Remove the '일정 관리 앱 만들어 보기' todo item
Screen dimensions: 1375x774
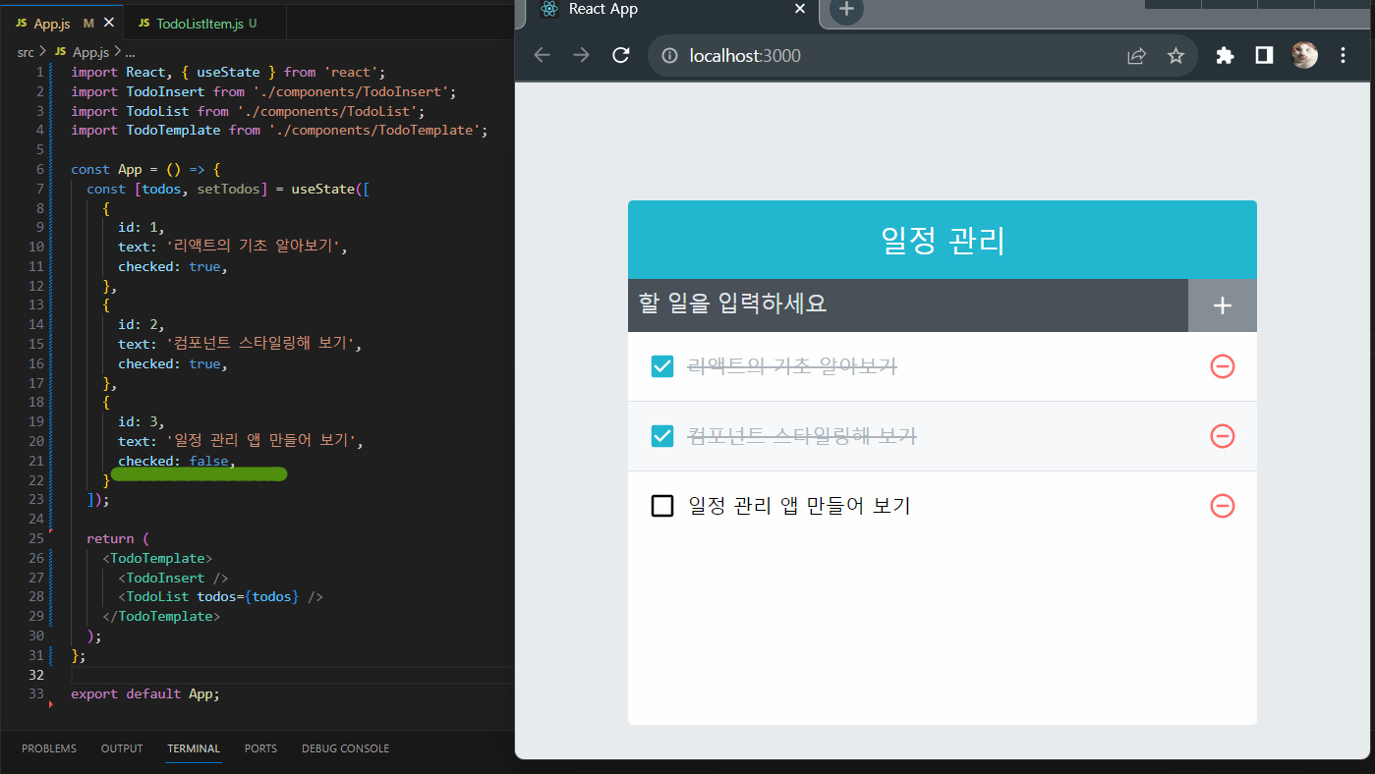pos(1222,506)
